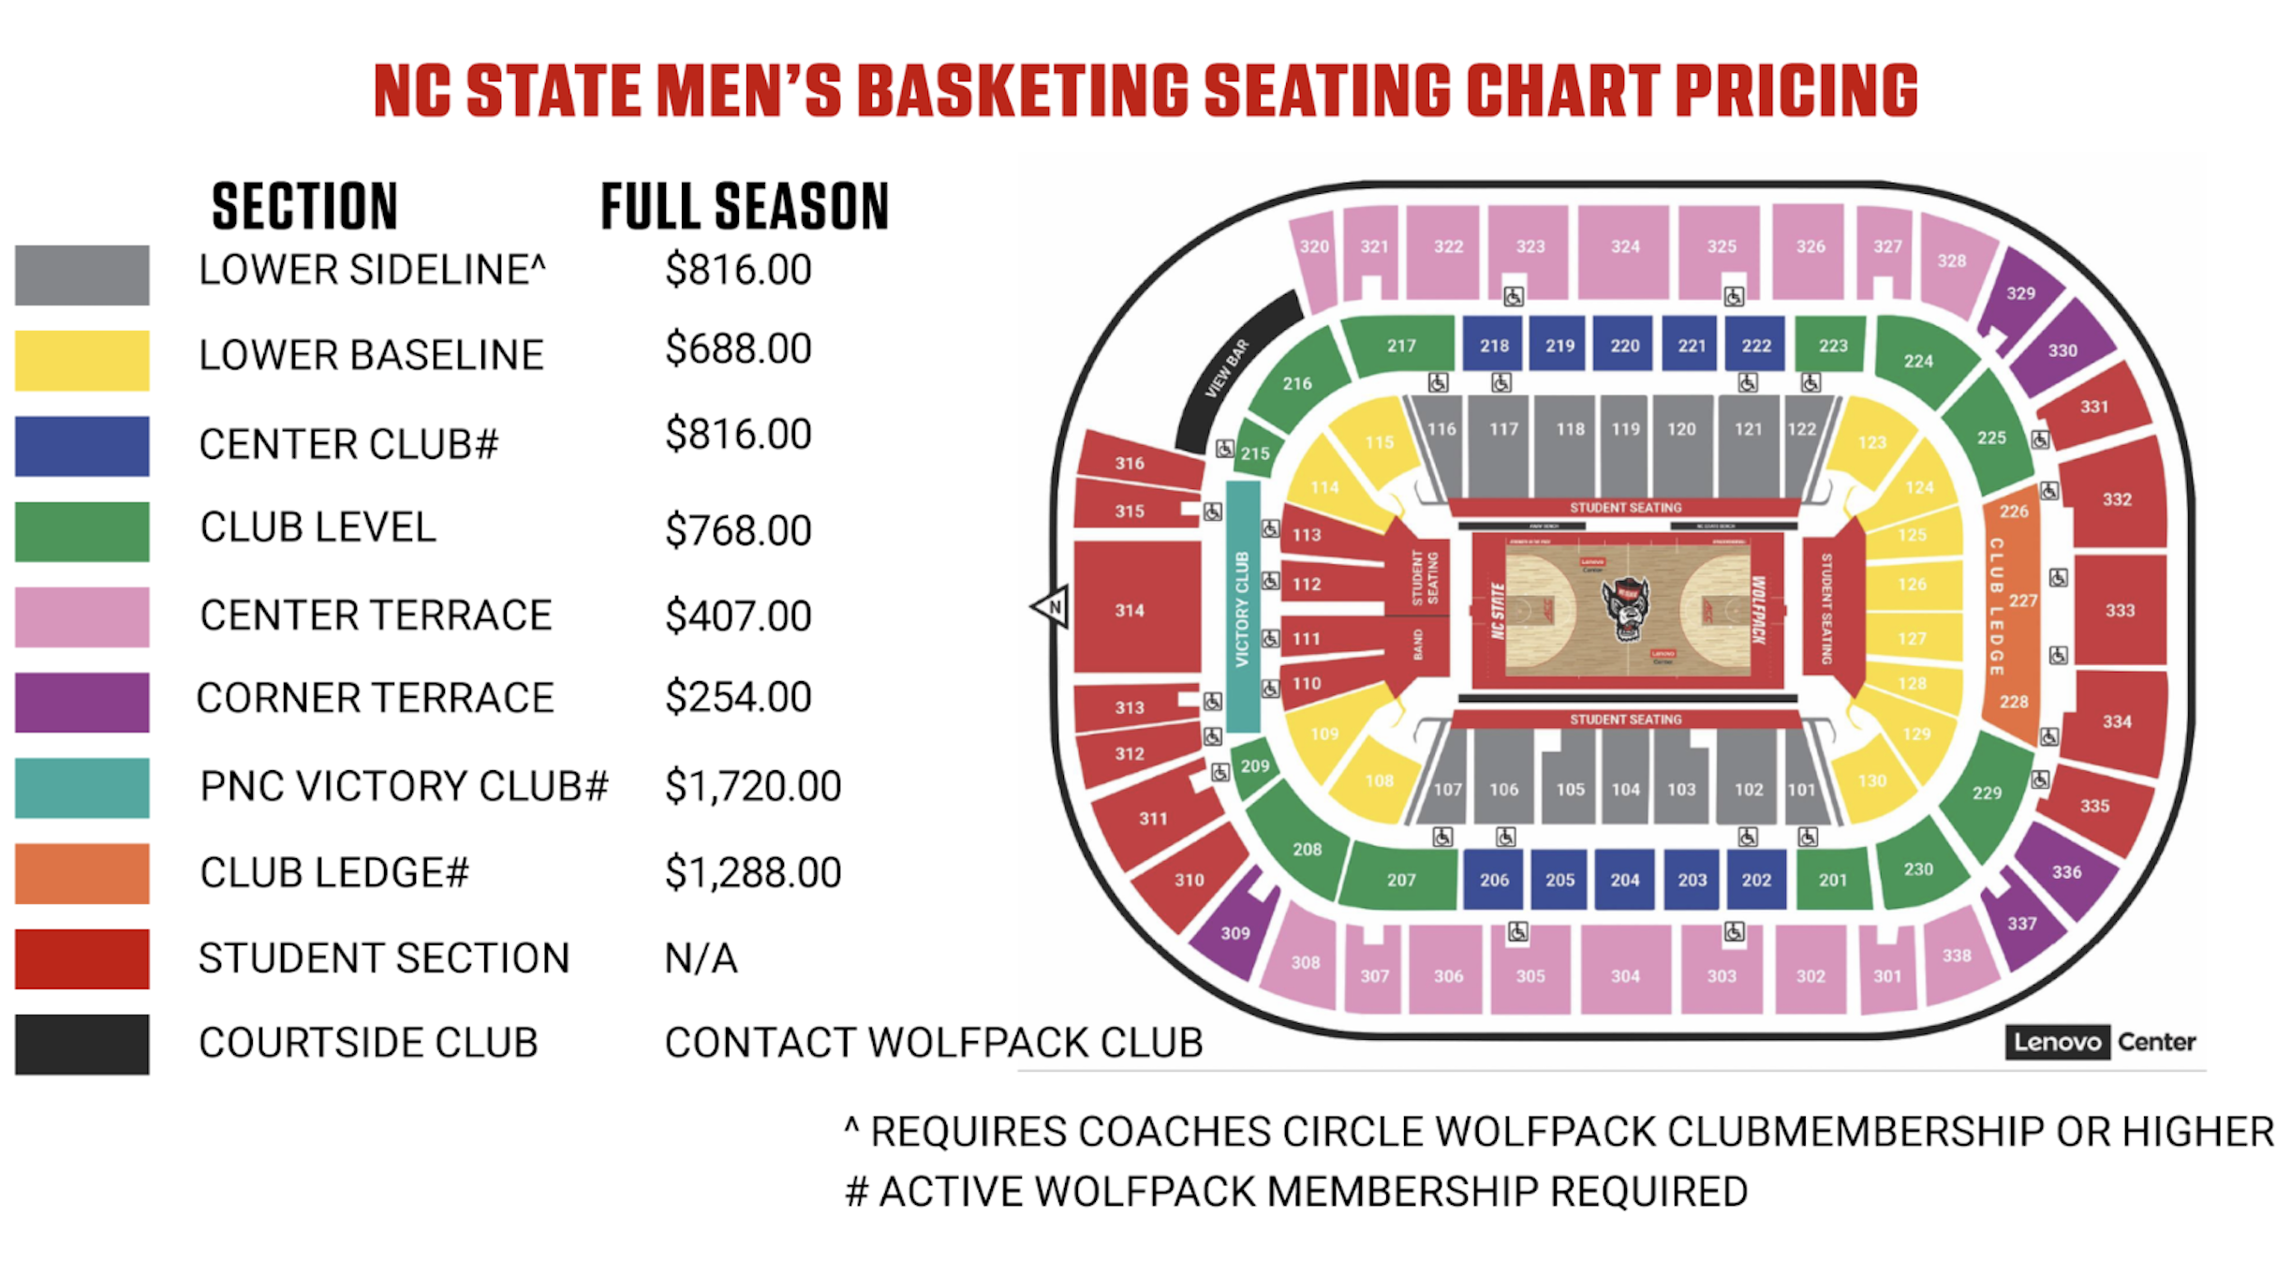Pick the teal PNC Victory Club swatch
The width and height of the screenshot is (2291, 1261).
(82, 788)
